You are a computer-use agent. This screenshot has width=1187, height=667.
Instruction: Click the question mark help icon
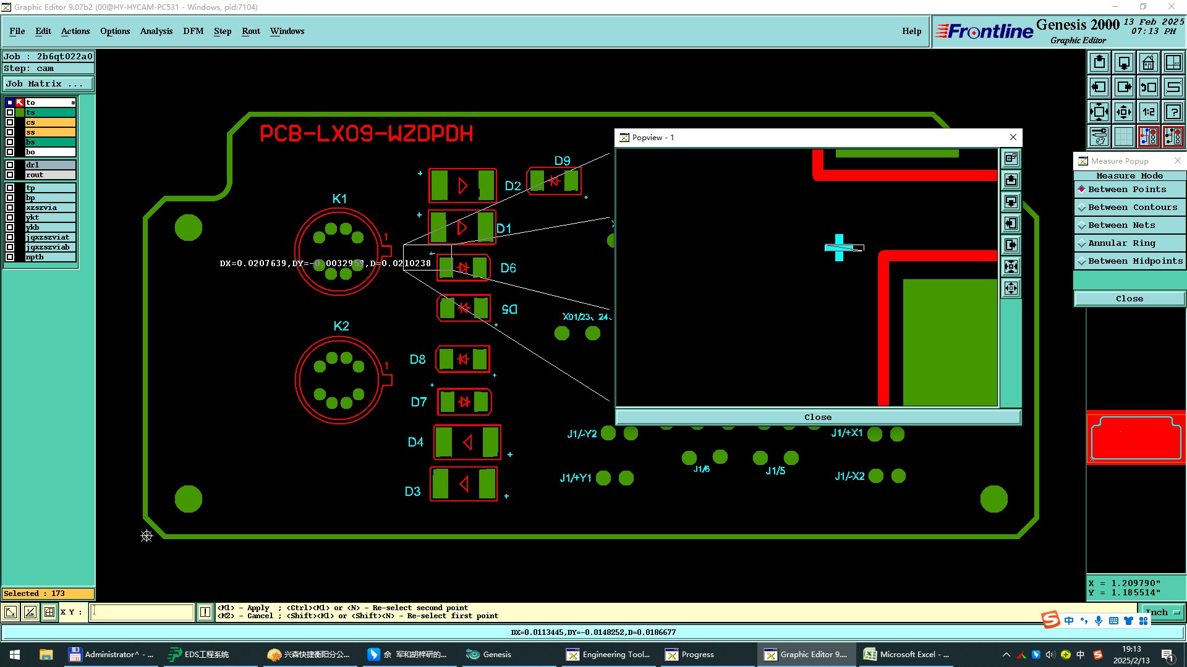click(x=1173, y=112)
